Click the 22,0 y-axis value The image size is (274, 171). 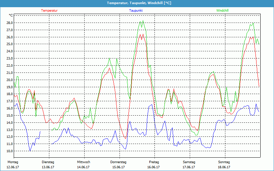click(10, 66)
